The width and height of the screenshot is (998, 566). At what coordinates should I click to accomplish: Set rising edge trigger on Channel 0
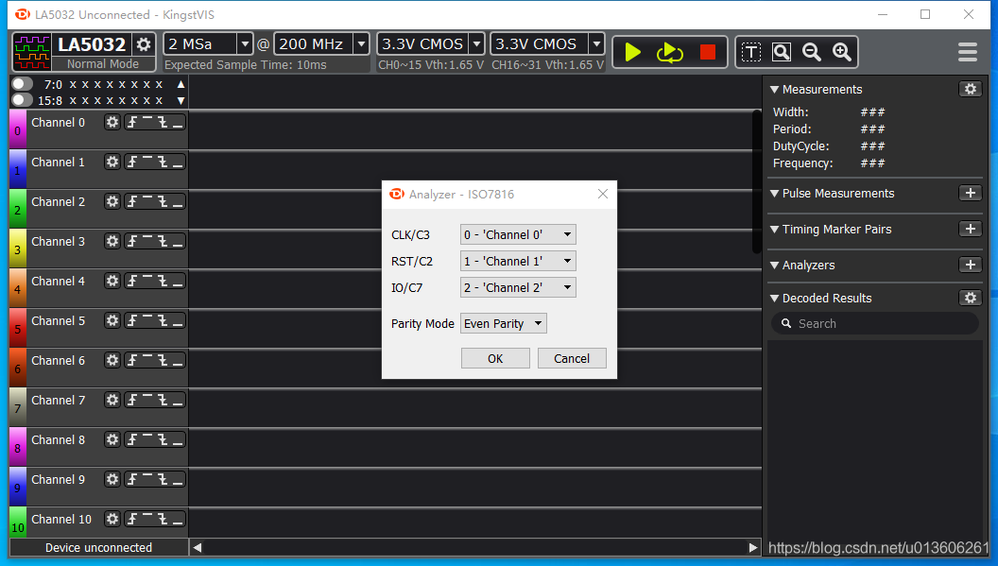[x=131, y=122]
